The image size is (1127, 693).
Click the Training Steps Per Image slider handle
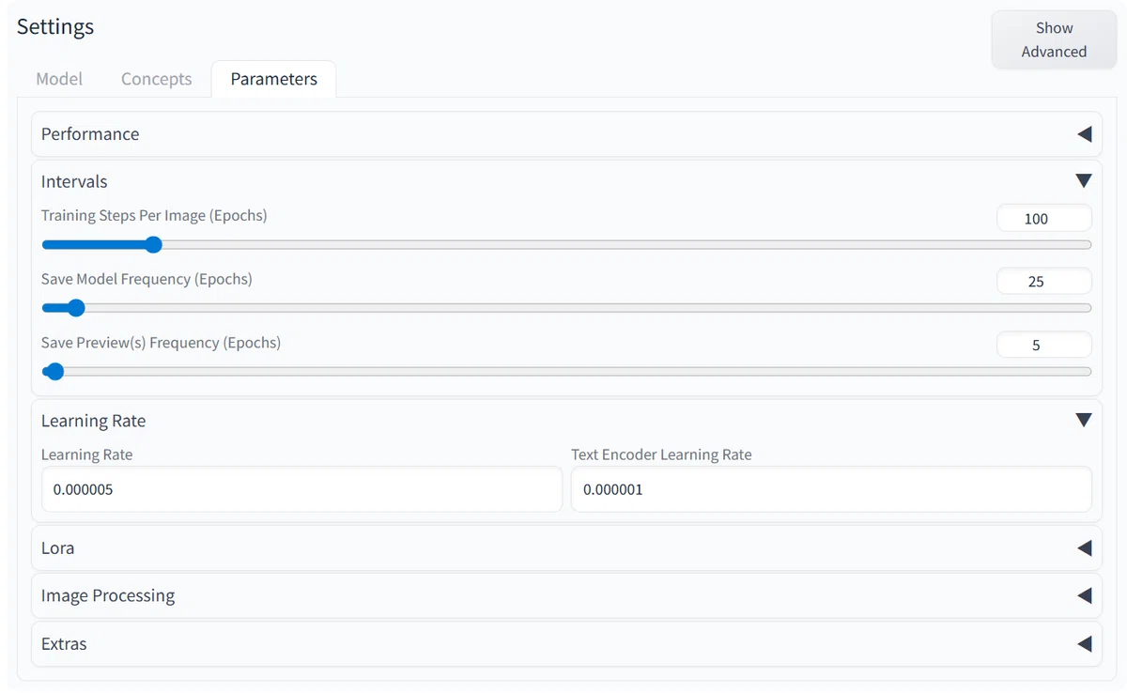pyautogui.click(x=154, y=245)
